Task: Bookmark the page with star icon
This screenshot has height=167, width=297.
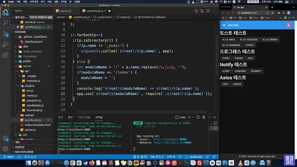Action: tap(272, 13)
